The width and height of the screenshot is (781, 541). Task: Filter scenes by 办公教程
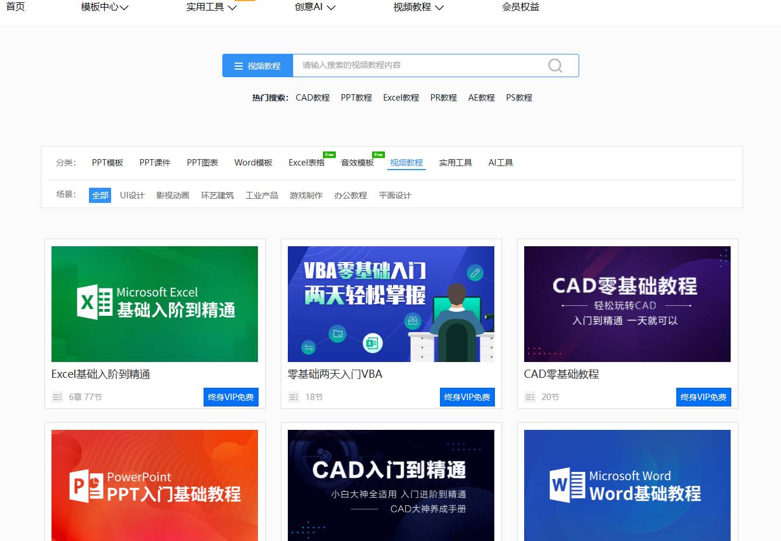click(x=350, y=195)
